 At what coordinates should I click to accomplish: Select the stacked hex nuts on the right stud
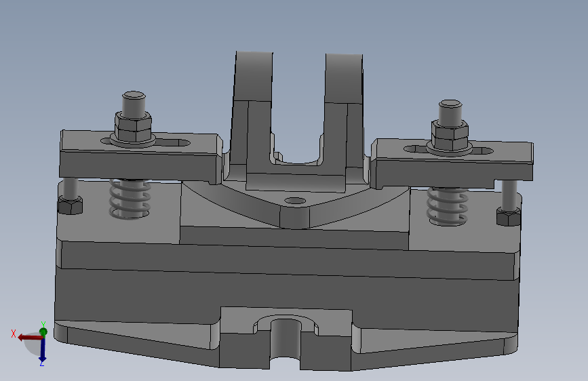[450, 135]
